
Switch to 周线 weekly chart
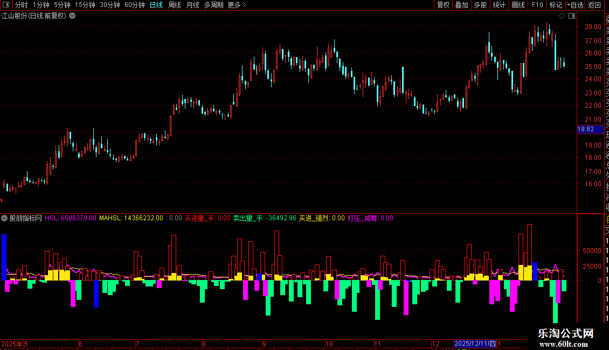pos(175,5)
